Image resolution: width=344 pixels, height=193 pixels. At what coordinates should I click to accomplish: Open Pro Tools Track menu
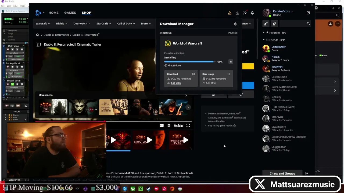tap(23, 6)
